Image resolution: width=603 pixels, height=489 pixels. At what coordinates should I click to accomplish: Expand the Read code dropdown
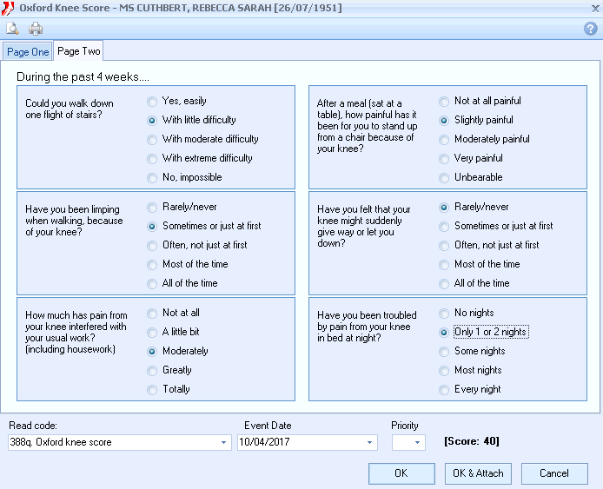click(x=224, y=442)
